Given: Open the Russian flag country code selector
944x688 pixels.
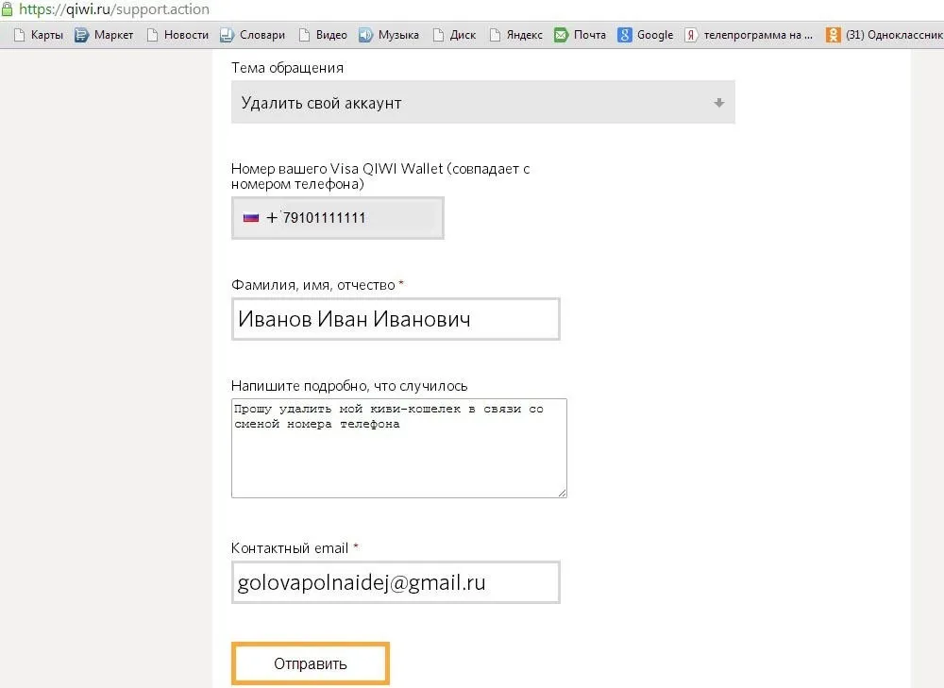Looking at the screenshot, I should (x=250, y=218).
